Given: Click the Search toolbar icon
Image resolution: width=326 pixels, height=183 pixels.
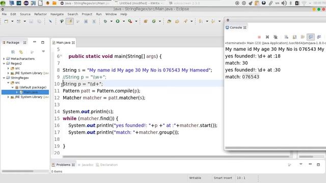Looking at the screenshot, I should tap(185, 21).
